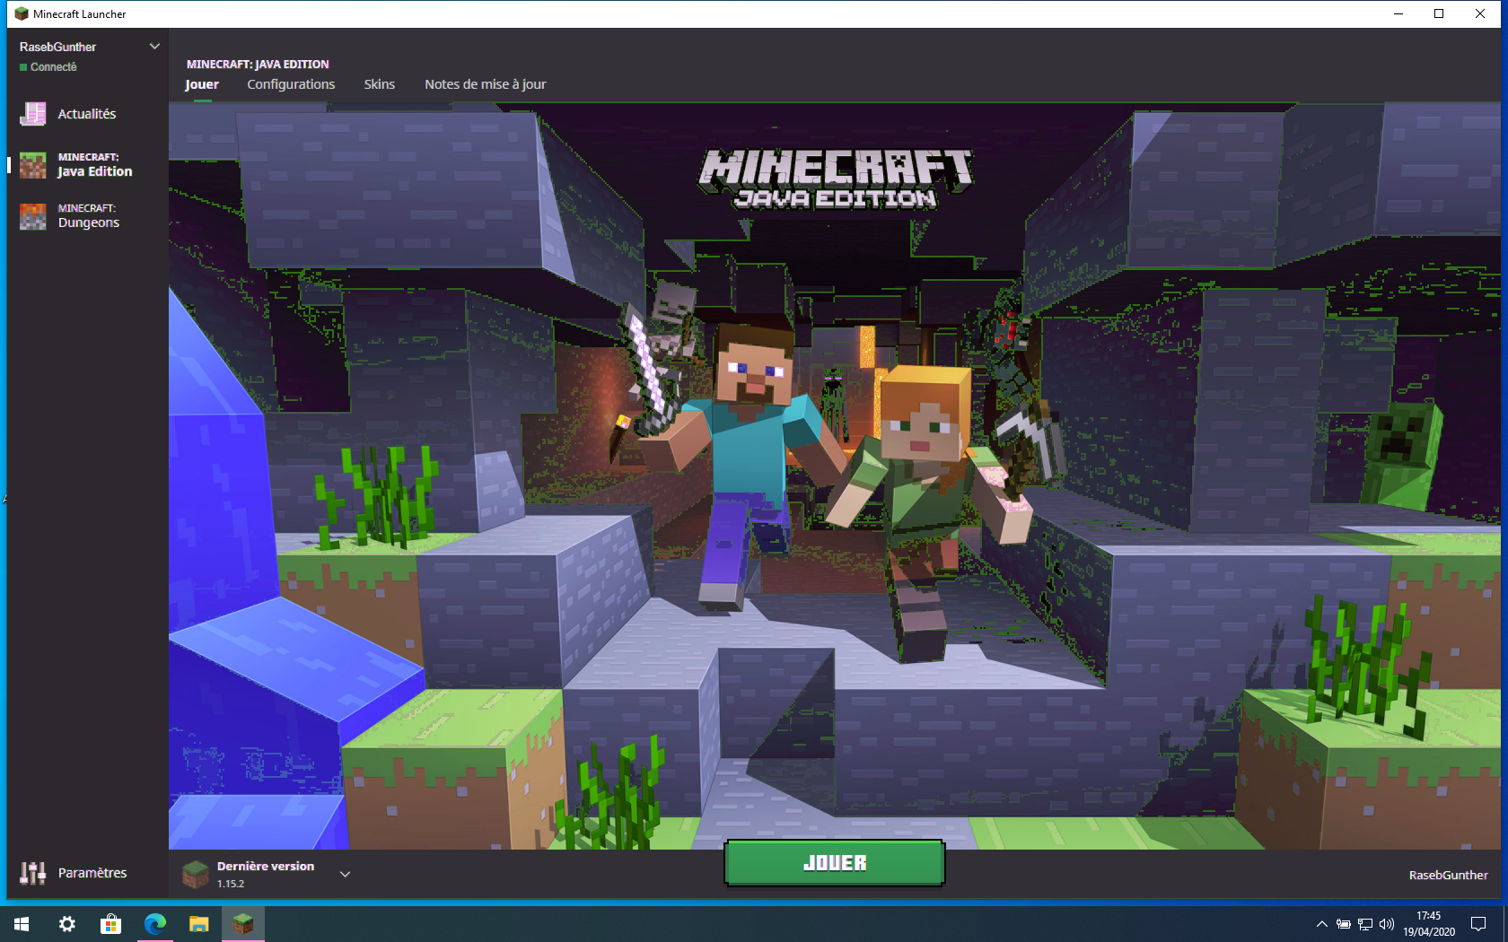Click the Minecraft Launcher title bar icon
Image resolution: width=1508 pixels, height=942 pixels.
[22, 13]
